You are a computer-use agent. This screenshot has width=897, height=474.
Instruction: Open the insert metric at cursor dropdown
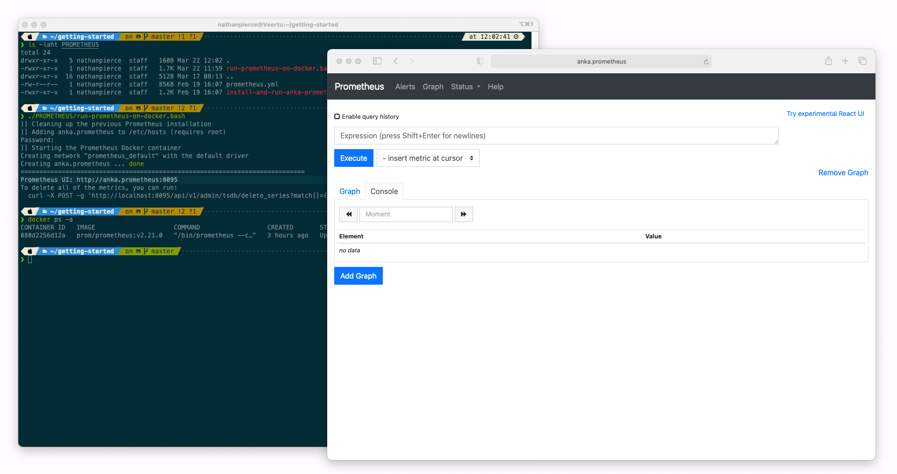[428, 158]
